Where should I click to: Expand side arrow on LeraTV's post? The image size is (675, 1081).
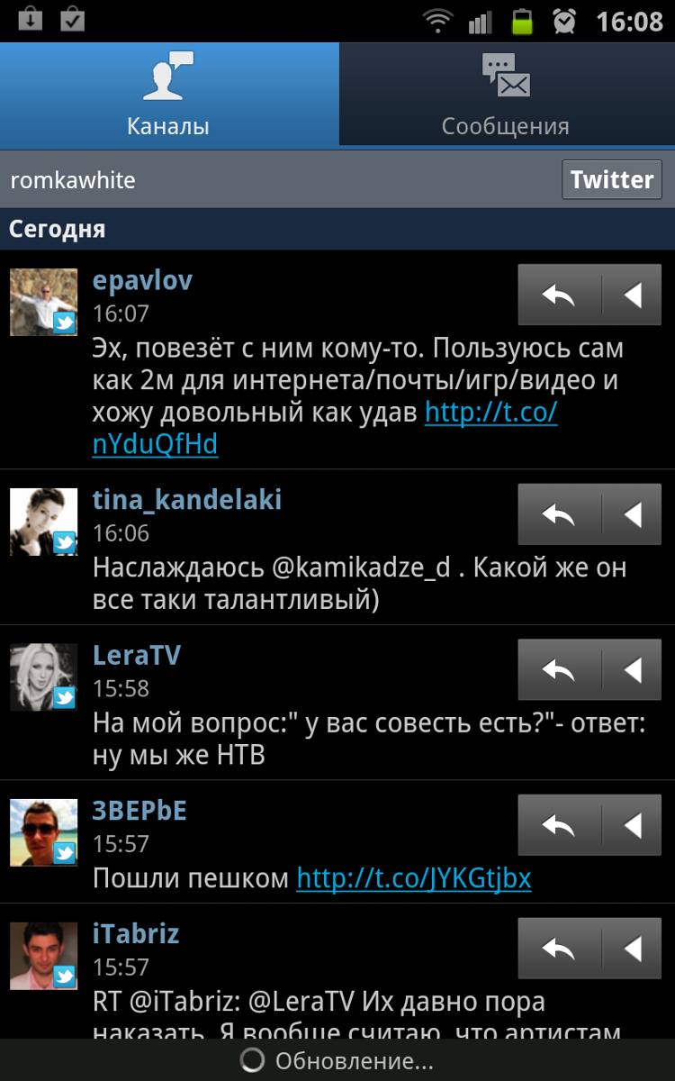[x=632, y=670]
